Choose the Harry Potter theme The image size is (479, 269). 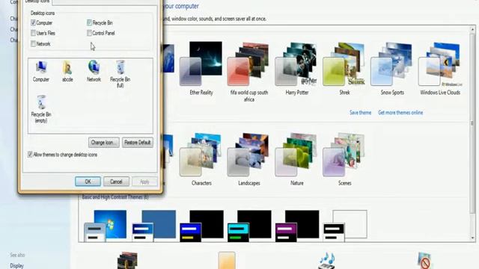[296, 68]
